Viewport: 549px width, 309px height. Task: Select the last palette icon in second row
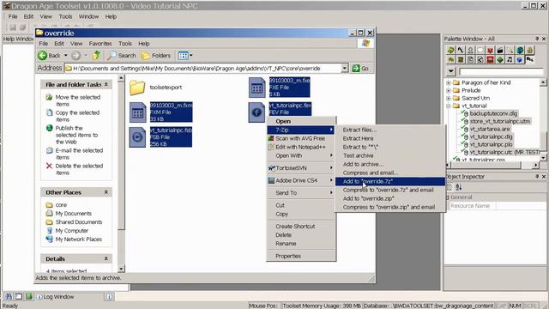(530, 59)
